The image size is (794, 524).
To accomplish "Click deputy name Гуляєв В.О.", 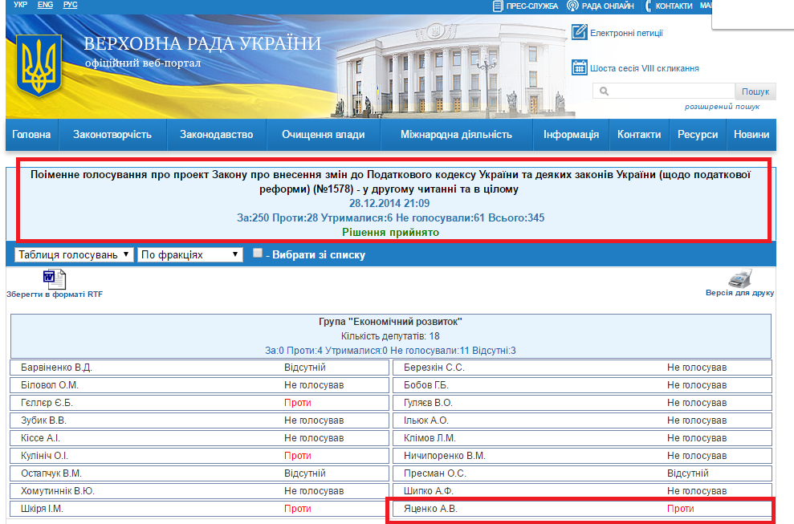I will pyautogui.click(x=428, y=403).
